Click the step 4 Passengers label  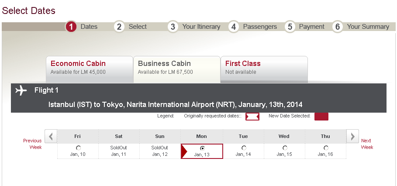(x=260, y=27)
